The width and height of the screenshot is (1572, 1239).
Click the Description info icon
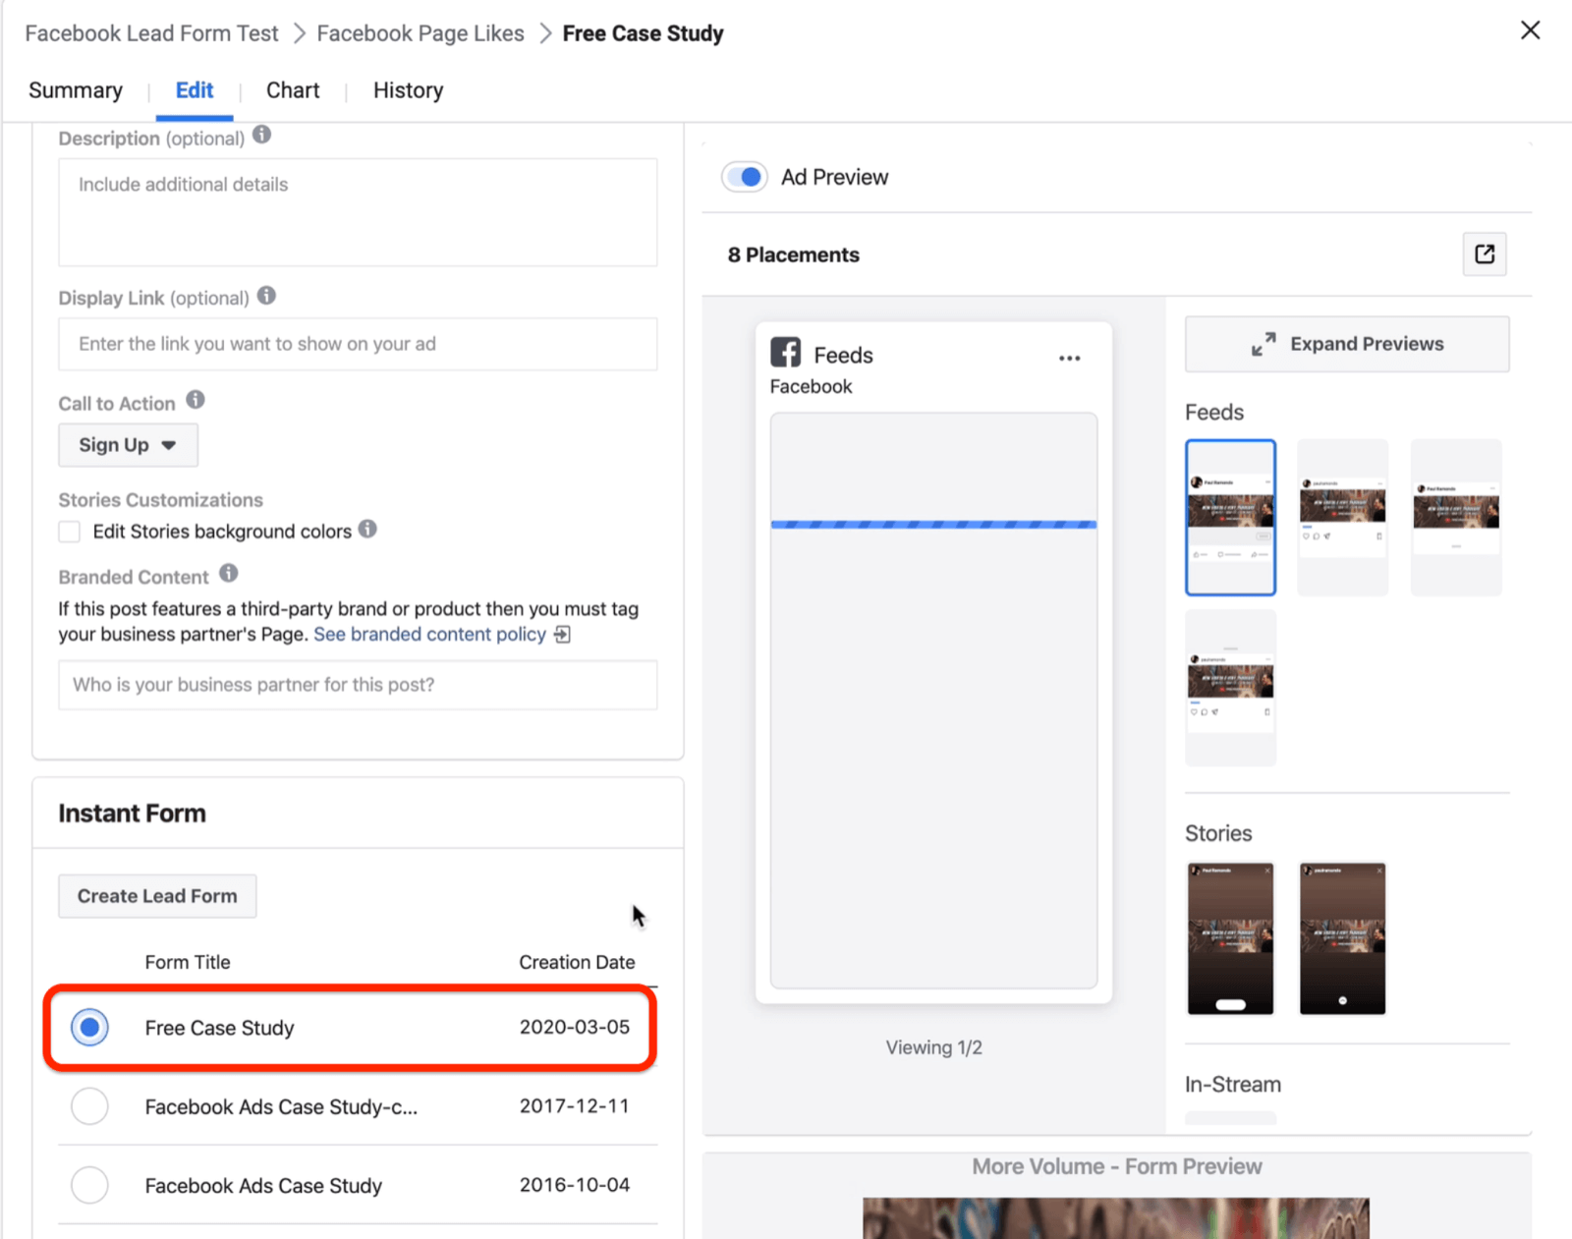tap(261, 135)
